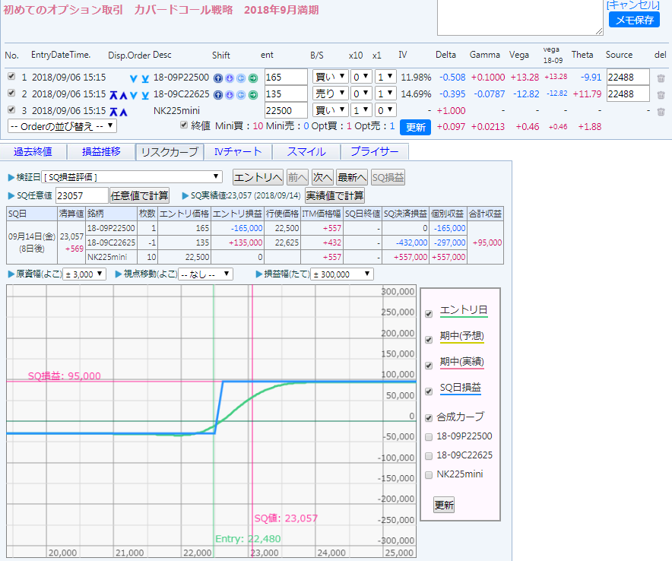Uncheck order 2 row checkbox
Screen dimensions: 672x561
11,93
